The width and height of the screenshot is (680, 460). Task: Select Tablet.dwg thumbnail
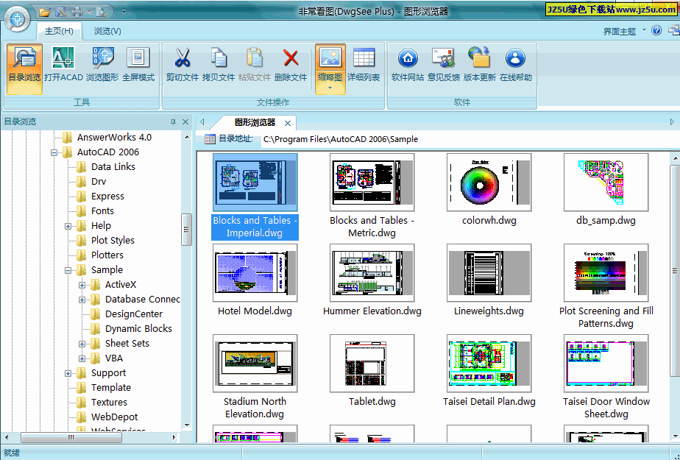pyautogui.click(x=372, y=364)
